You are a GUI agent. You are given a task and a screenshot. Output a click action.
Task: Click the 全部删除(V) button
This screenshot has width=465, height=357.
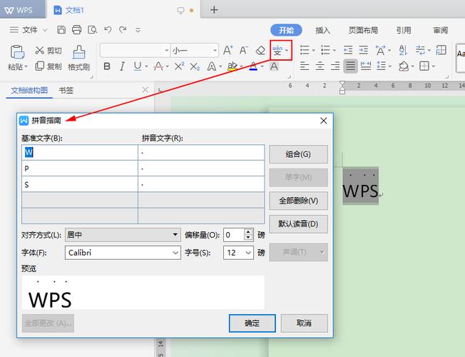click(x=298, y=201)
